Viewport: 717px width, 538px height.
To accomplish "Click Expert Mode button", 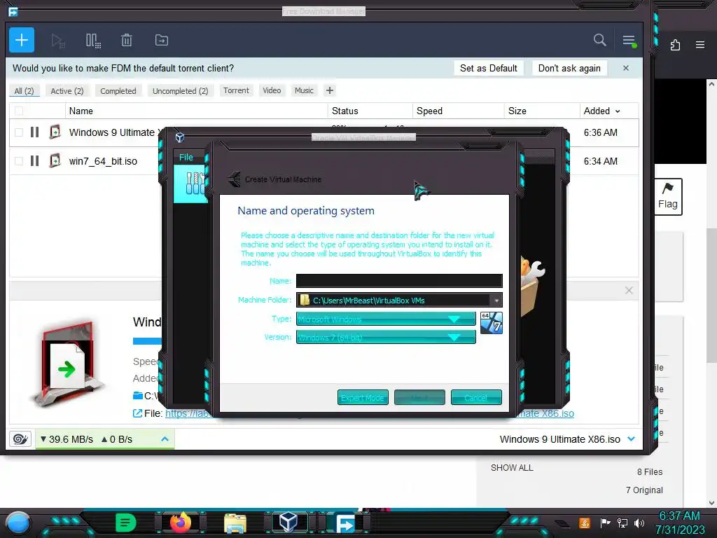I will click(363, 398).
